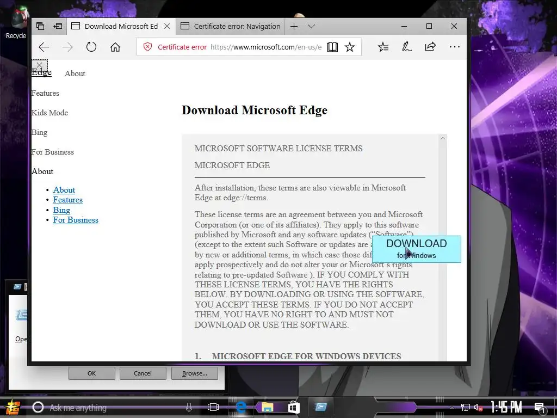557x418 pixels.
Task: Open Task View on the taskbar
Action: pos(213,407)
